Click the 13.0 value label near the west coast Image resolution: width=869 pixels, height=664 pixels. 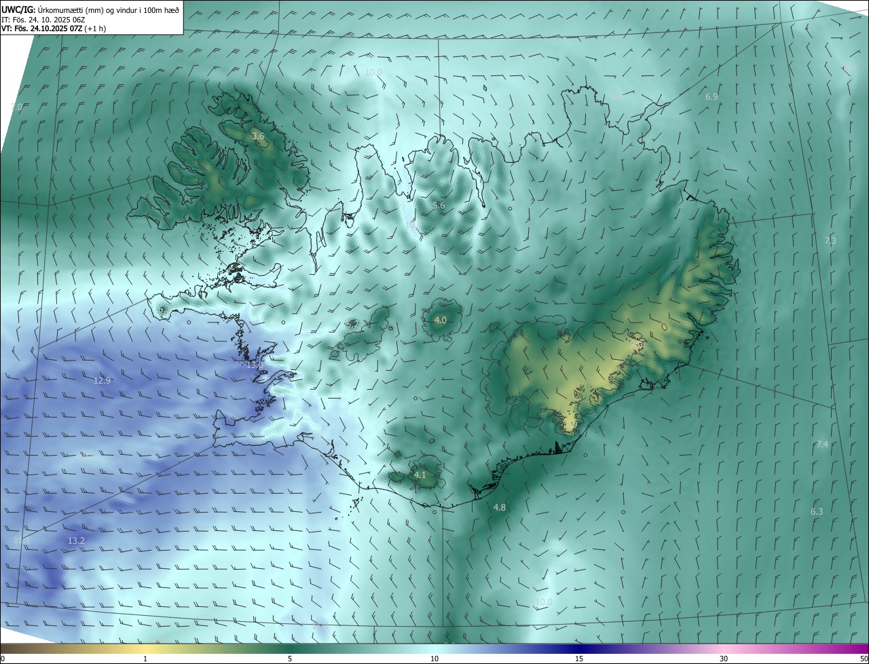click(x=255, y=365)
